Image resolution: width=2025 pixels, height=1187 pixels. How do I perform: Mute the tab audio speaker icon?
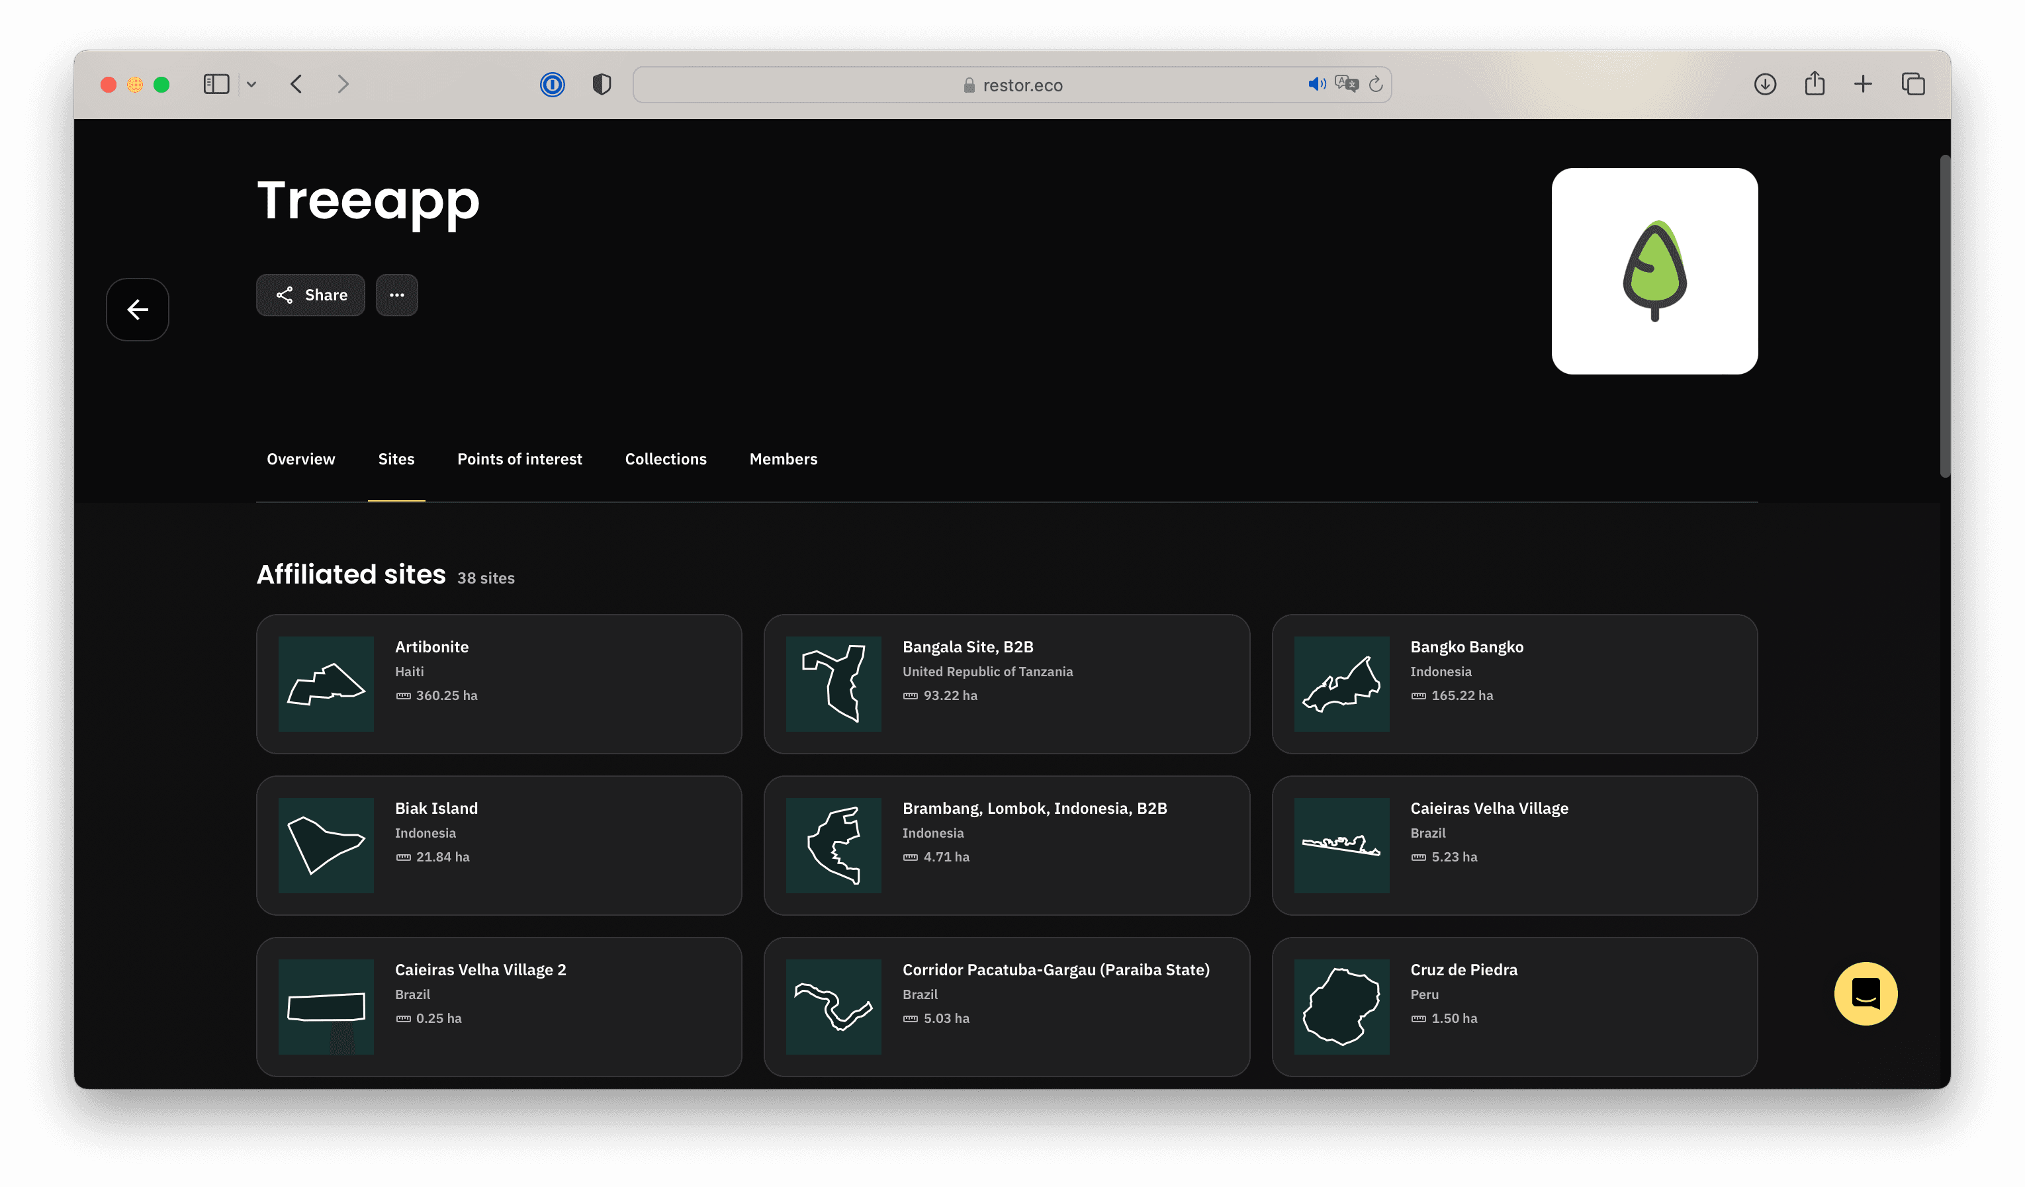[1316, 85]
